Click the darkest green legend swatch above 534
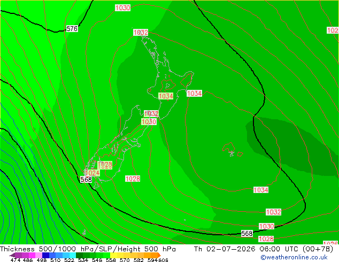This screenshot has height=262, width=339. (x=79, y=255)
